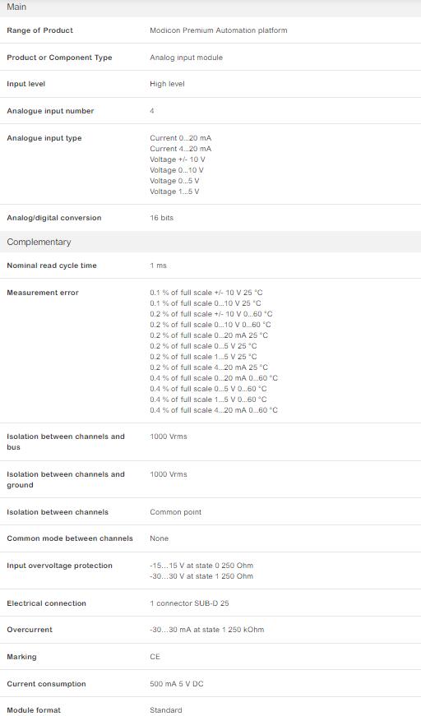Click the Analogue input number label
Viewport: 421px width, 716px height.
point(50,111)
